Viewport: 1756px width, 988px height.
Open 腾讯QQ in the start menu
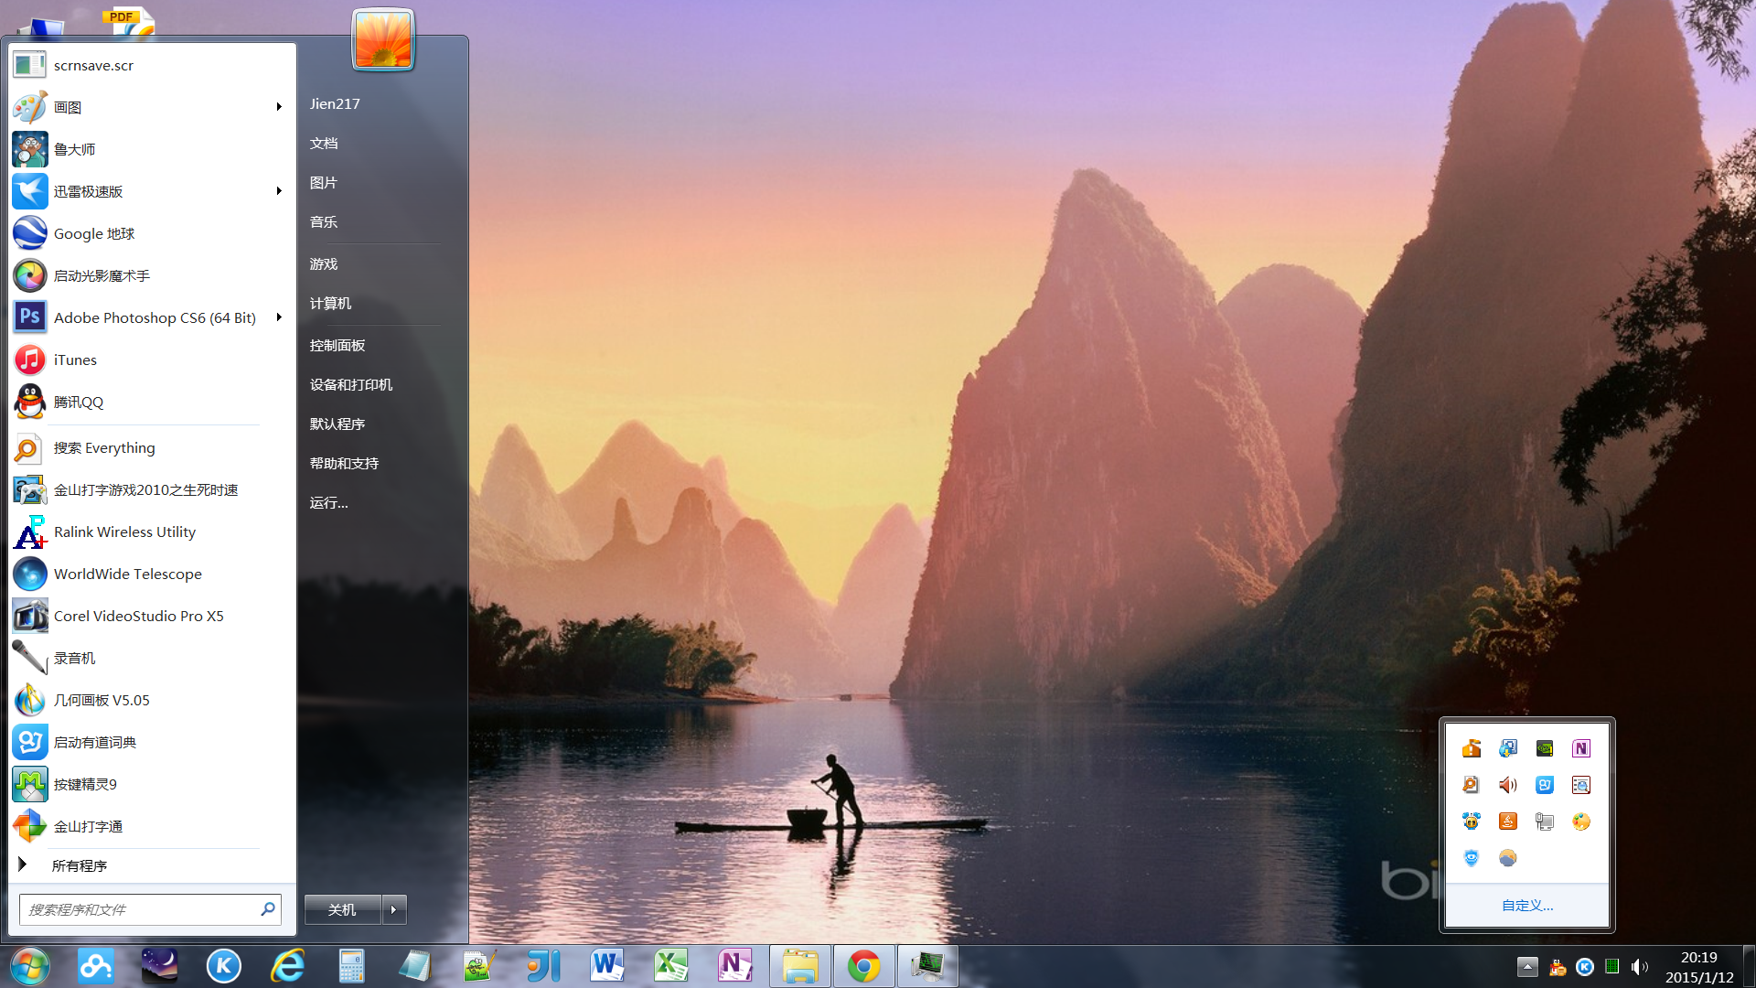pyautogui.click(x=78, y=402)
